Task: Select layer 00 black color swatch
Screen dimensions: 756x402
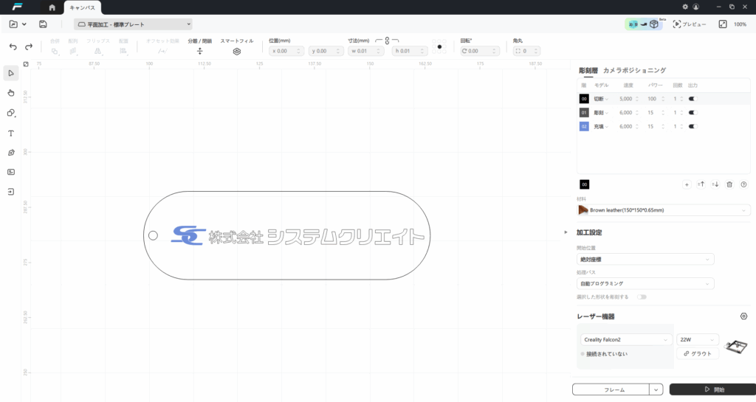Action: click(x=584, y=99)
